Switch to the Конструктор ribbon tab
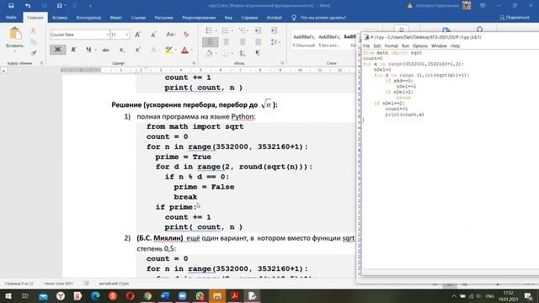The height and width of the screenshot is (303, 539). [x=88, y=18]
